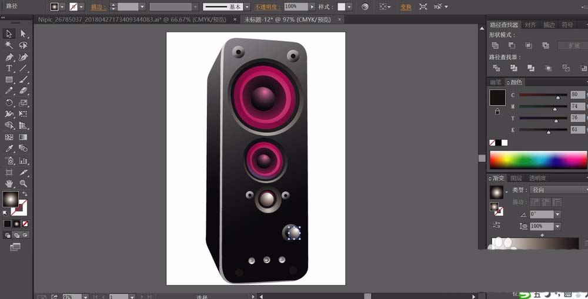Select the Mesh tool

click(x=9, y=137)
